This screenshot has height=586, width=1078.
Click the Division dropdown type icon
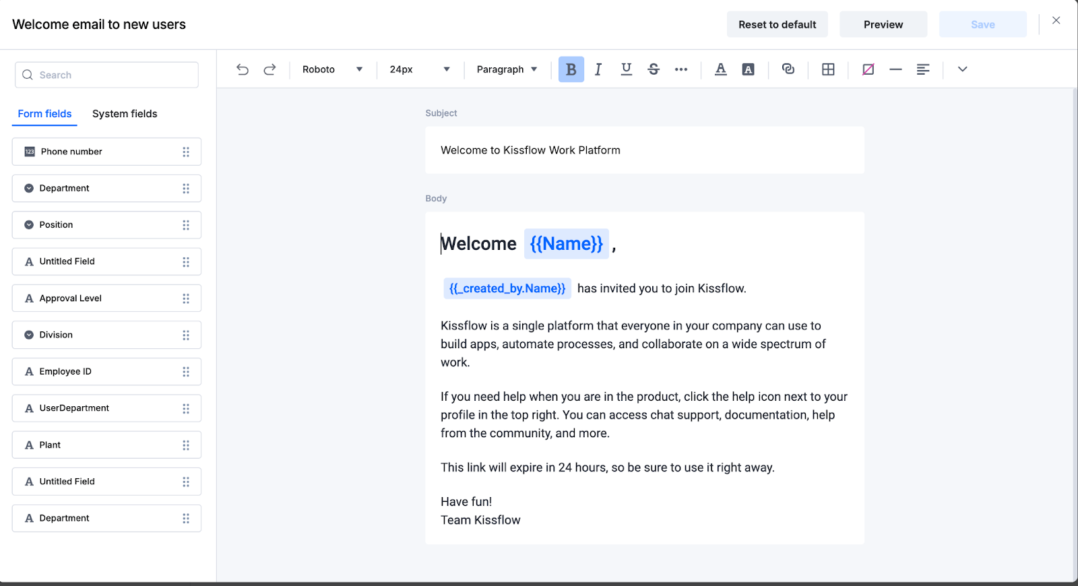tap(29, 335)
